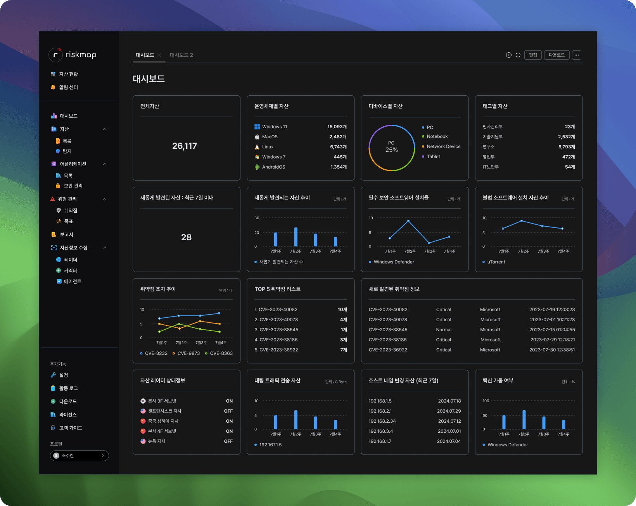The image size is (636, 506).
Task: Select the 대시보드 chart icon in sidebar
Action: (54, 116)
